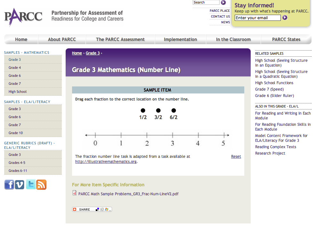
Task: Open Research Project link
Action: pyautogui.click(x=270, y=153)
